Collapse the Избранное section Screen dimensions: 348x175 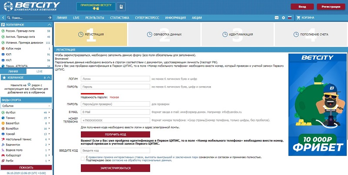(50, 77)
